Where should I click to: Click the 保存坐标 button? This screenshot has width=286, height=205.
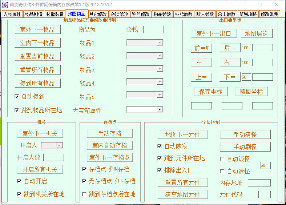pyautogui.click(x=211, y=92)
